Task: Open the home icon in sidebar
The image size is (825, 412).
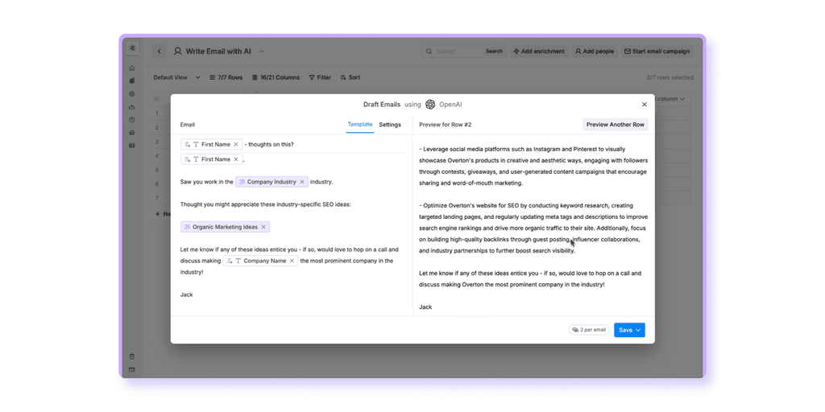Action: click(x=132, y=68)
